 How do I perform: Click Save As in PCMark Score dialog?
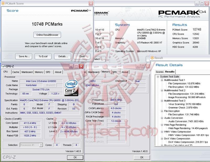(24, 56)
